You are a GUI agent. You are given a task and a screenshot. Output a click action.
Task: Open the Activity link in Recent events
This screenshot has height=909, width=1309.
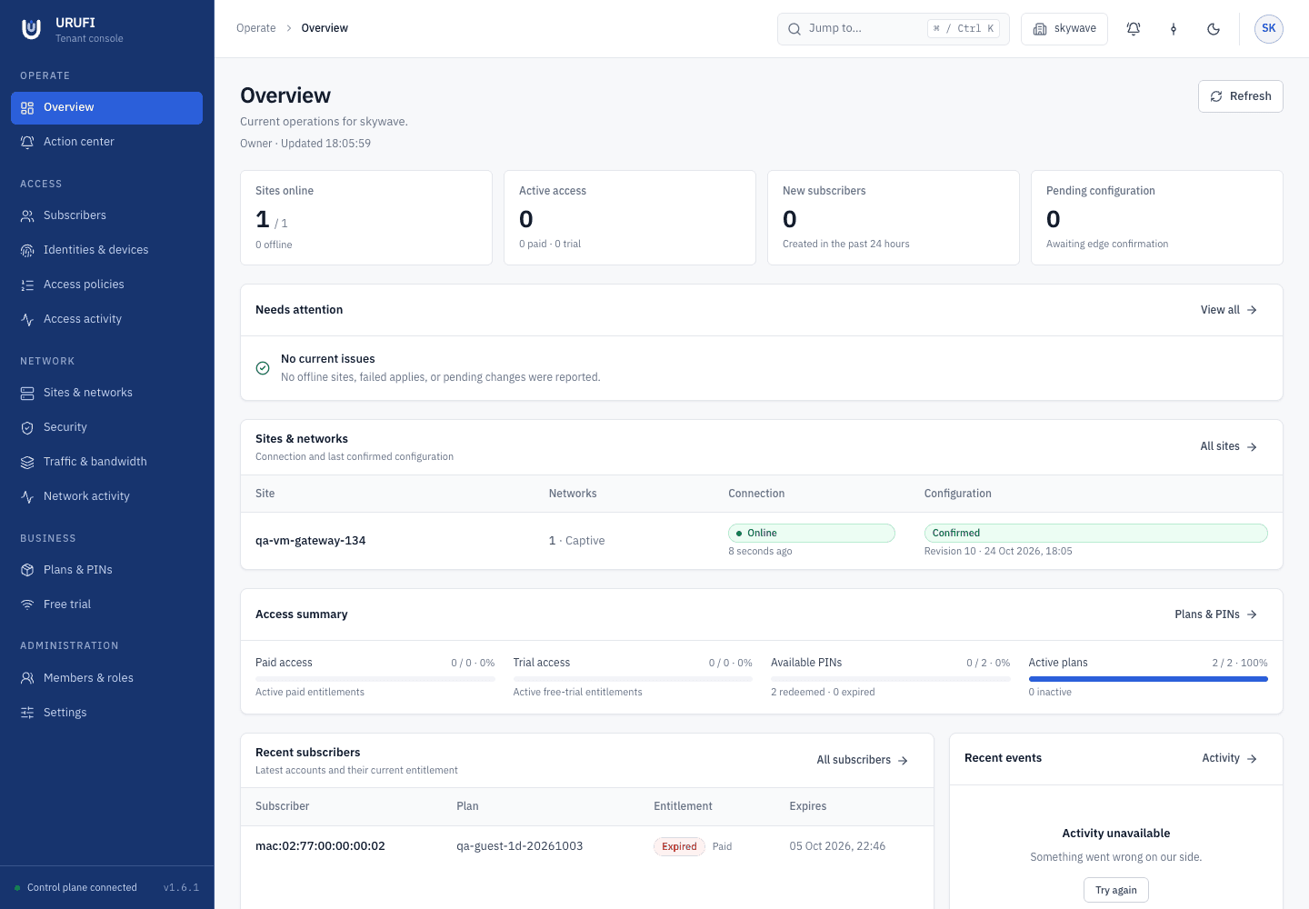tap(1230, 758)
